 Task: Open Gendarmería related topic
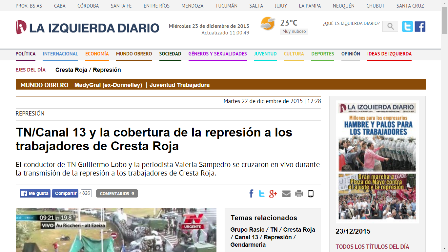coord(248,245)
